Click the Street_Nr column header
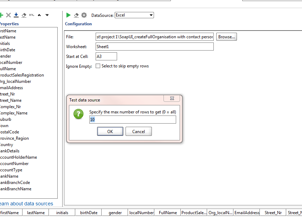 click(x=273, y=213)
